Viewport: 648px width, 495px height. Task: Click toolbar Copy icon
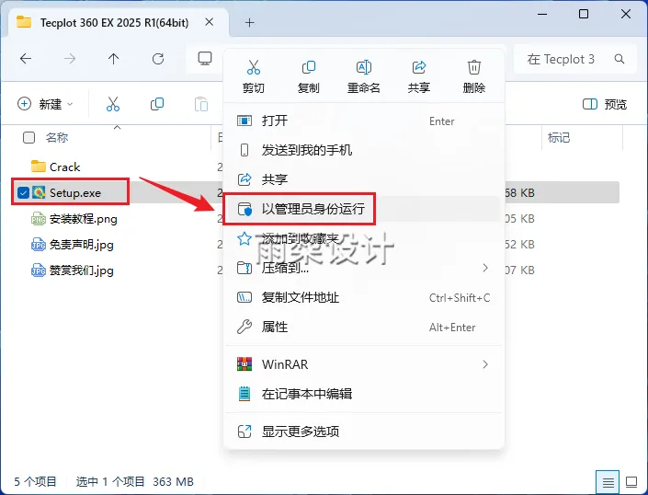tap(157, 104)
